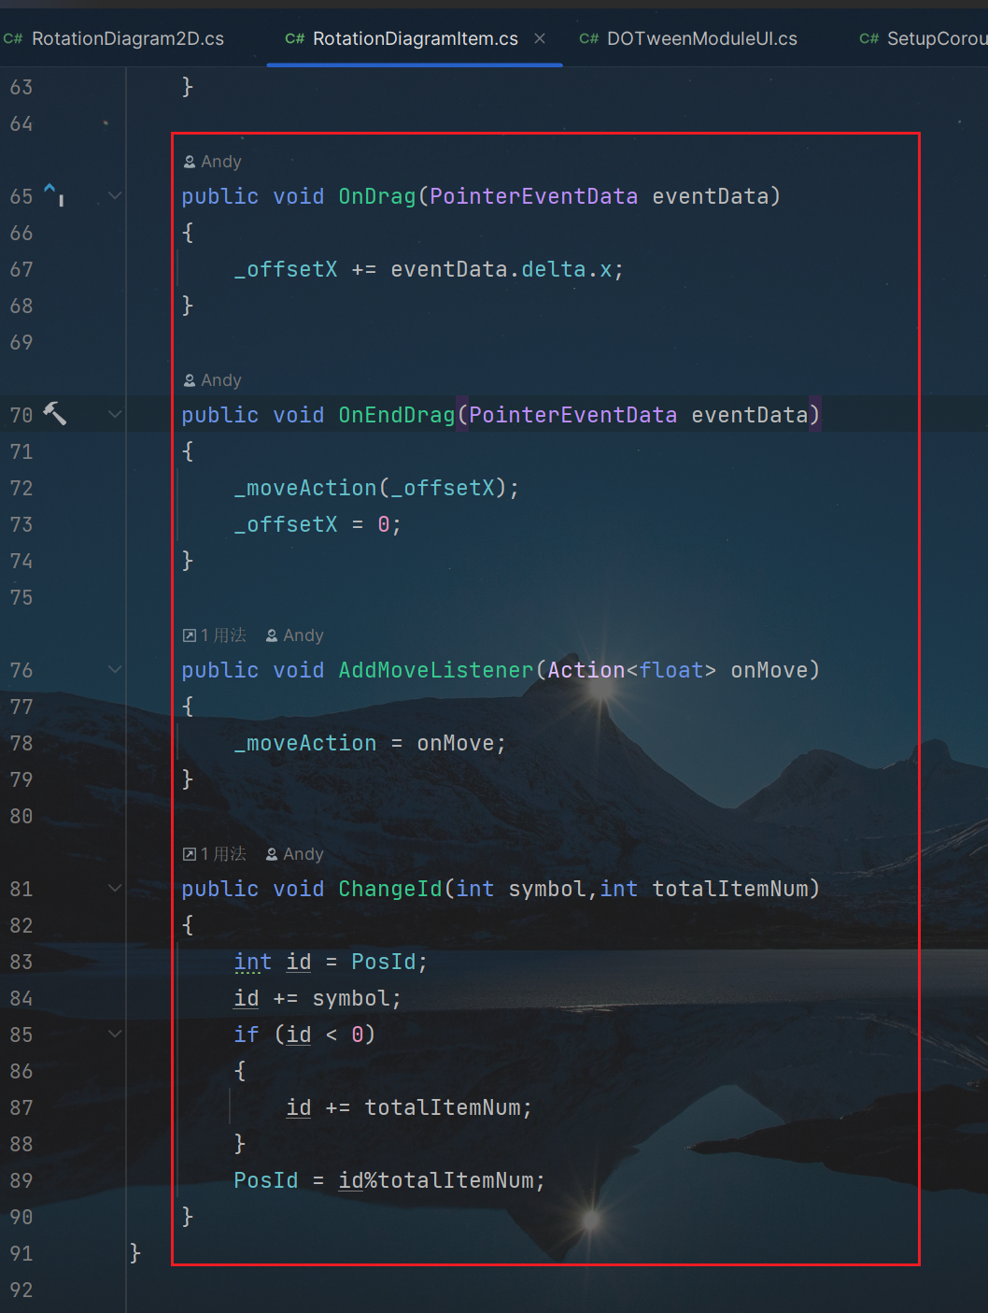Click the Andy author hint above OnDrag
This screenshot has width=988, height=1313.
213,162
